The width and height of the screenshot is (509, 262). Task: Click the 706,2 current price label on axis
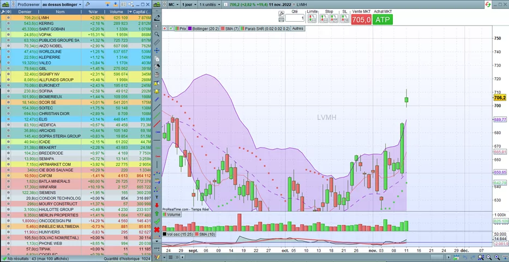[500, 98]
